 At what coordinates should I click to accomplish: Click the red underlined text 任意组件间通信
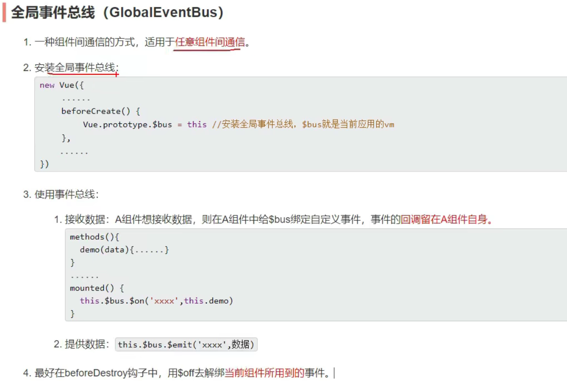coord(210,43)
